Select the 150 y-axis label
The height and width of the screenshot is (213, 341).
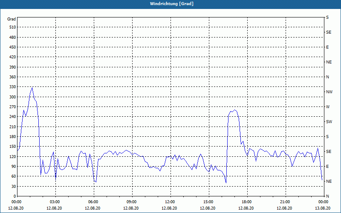coord(13,147)
